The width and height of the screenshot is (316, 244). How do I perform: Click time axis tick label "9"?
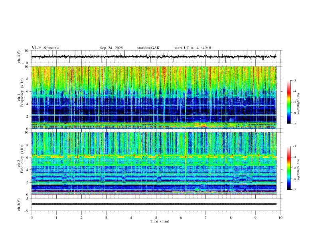[x=255, y=218]
